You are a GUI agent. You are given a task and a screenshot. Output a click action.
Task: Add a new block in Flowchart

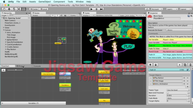click(3, 70)
